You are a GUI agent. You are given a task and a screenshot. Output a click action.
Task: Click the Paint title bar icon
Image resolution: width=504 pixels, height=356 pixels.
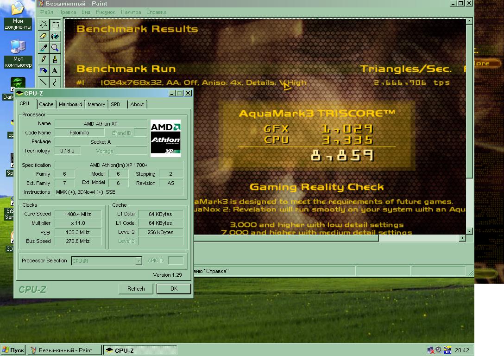(41, 4)
